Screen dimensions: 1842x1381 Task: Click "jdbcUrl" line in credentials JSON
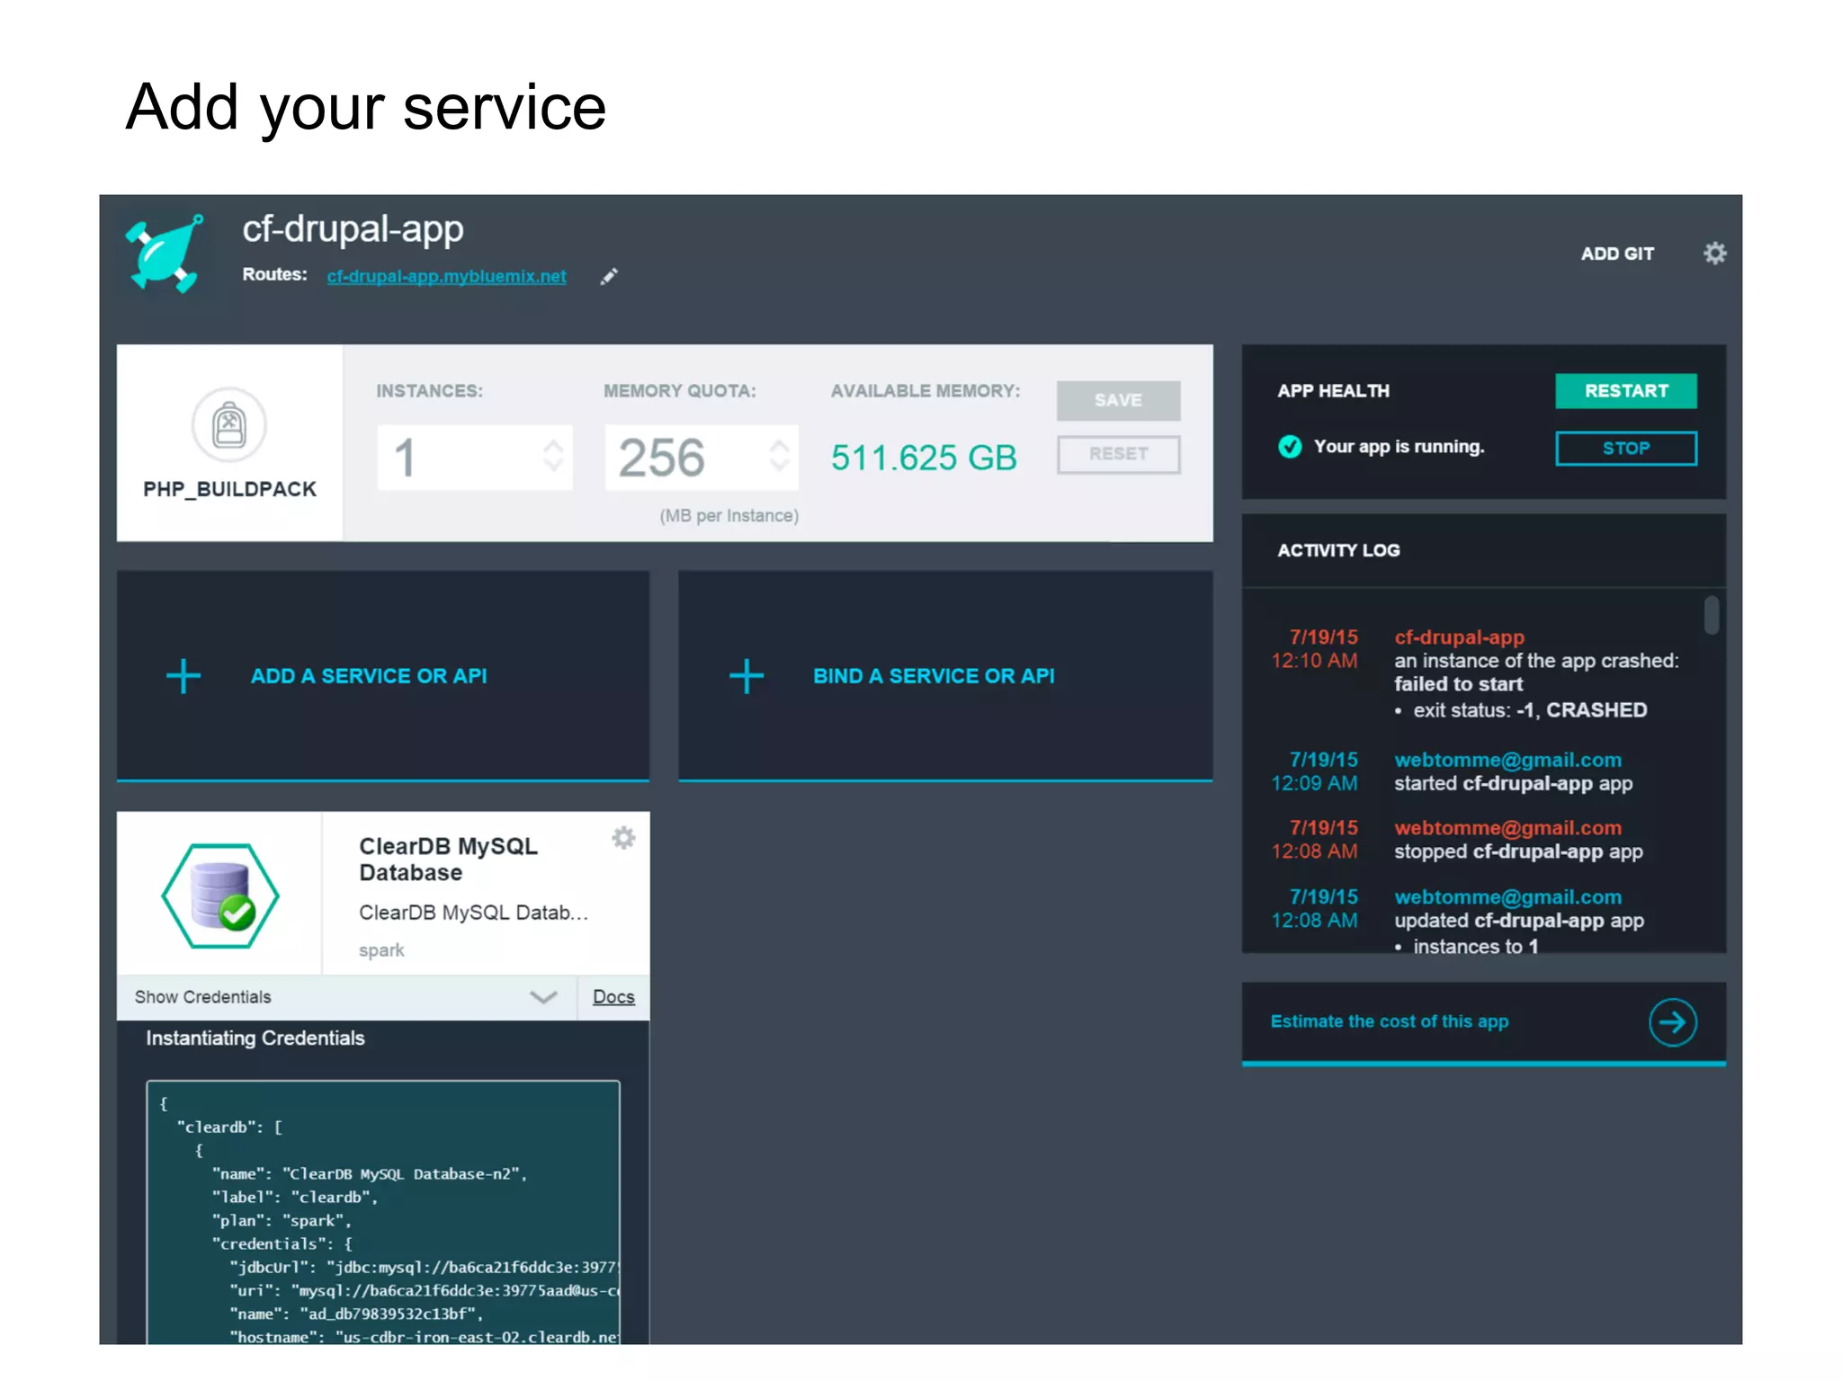(425, 1267)
